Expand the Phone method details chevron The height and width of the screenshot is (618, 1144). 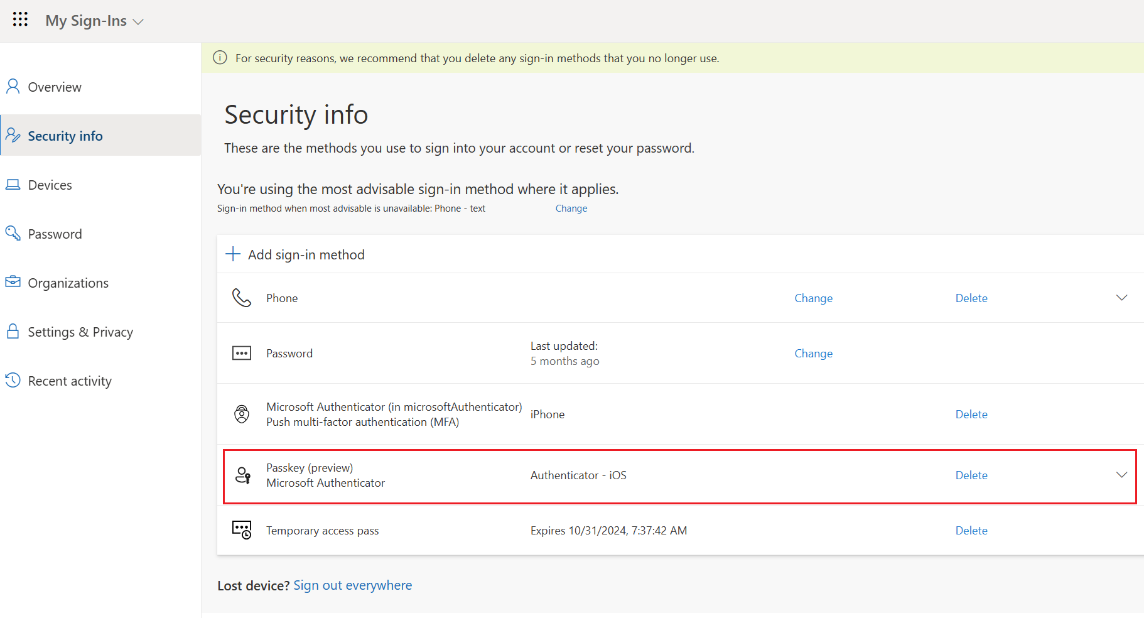pyautogui.click(x=1121, y=298)
